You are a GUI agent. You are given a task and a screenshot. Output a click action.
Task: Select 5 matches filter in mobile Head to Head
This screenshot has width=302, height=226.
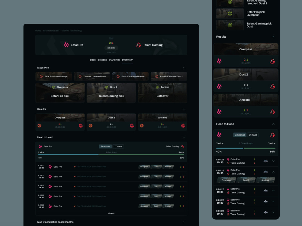click(x=240, y=135)
